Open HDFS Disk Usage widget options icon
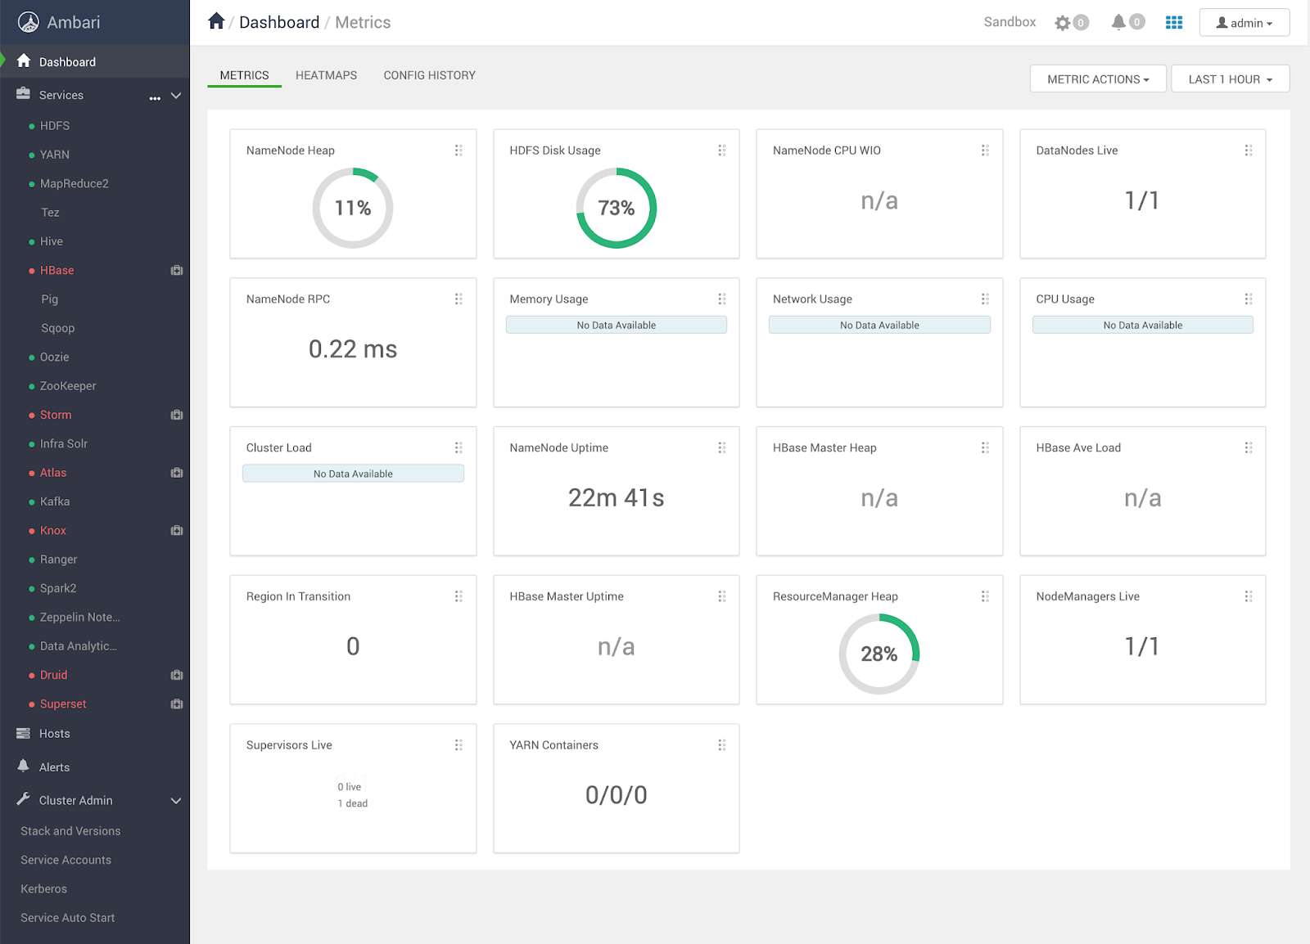 (722, 151)
